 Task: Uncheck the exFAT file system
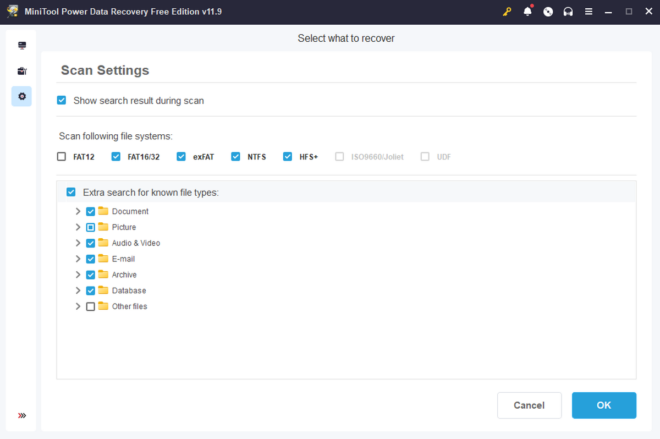(182, 157)
